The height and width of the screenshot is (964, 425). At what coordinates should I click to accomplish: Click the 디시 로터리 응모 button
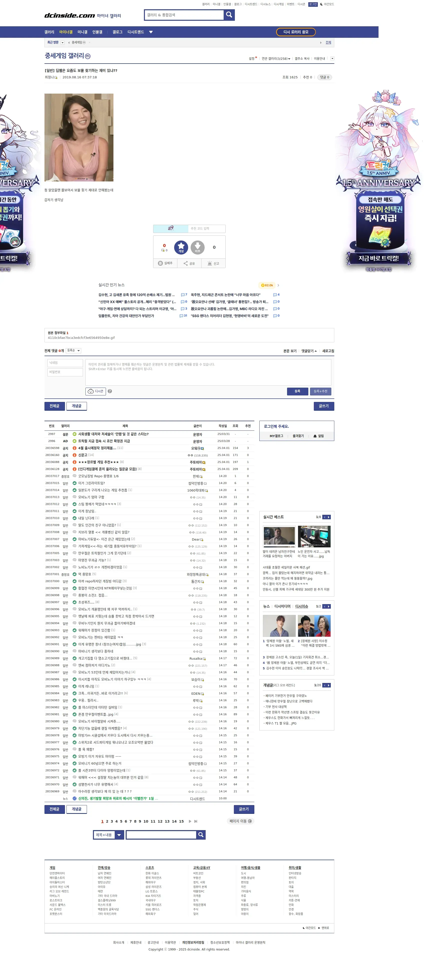(x=296, y=32)
